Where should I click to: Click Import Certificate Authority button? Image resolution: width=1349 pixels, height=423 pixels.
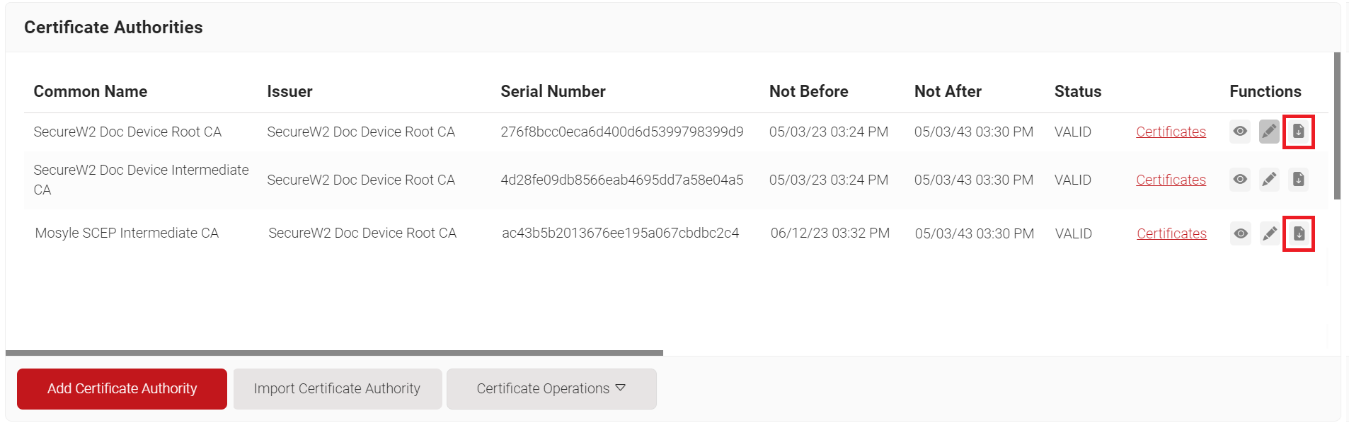click(337, 388)
